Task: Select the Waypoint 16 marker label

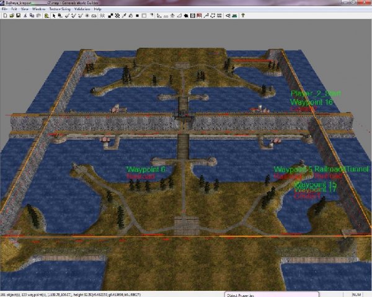Action: click(x=312, y=101)
